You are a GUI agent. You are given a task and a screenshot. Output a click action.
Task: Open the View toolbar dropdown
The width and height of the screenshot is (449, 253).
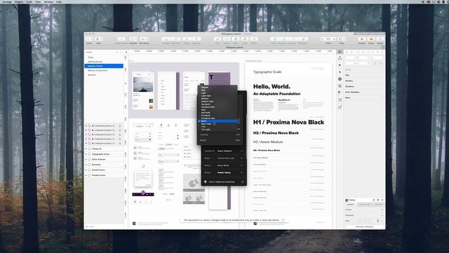[342, 39]
